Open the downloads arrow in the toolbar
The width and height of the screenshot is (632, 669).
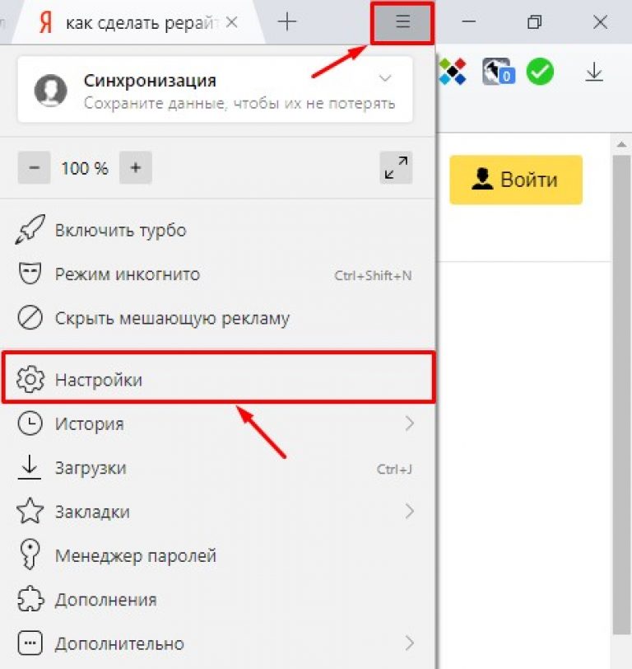[x=594, y=72]
